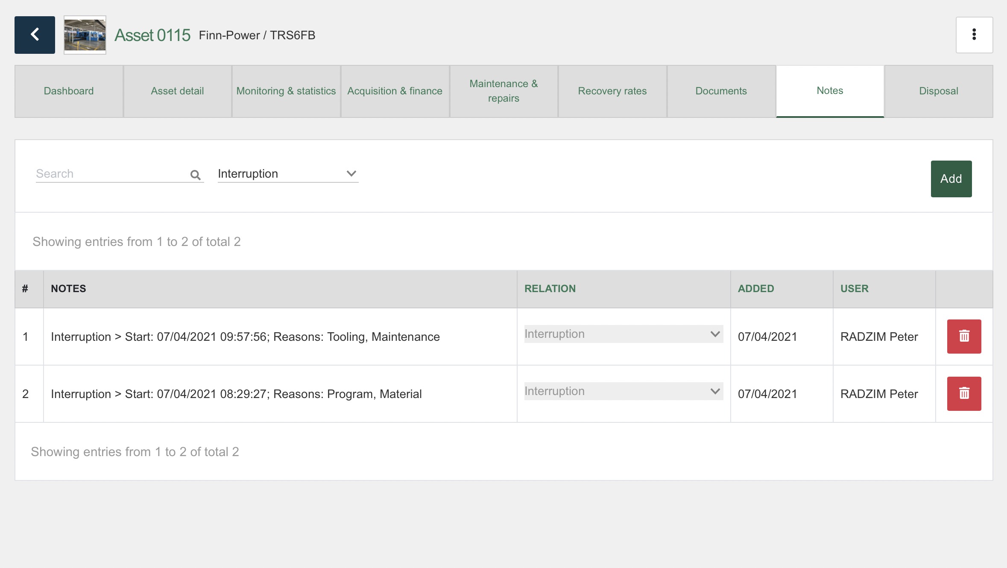Select the Monitoring & statistics tab

coord(286,91)
